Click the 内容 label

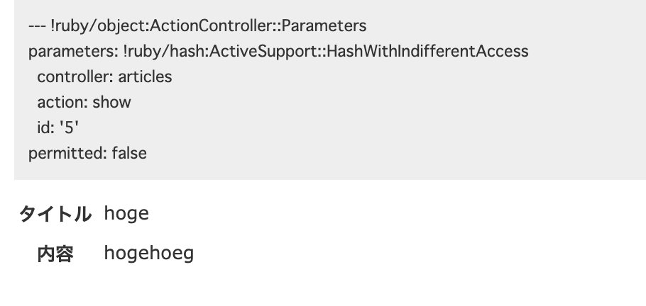55,253
